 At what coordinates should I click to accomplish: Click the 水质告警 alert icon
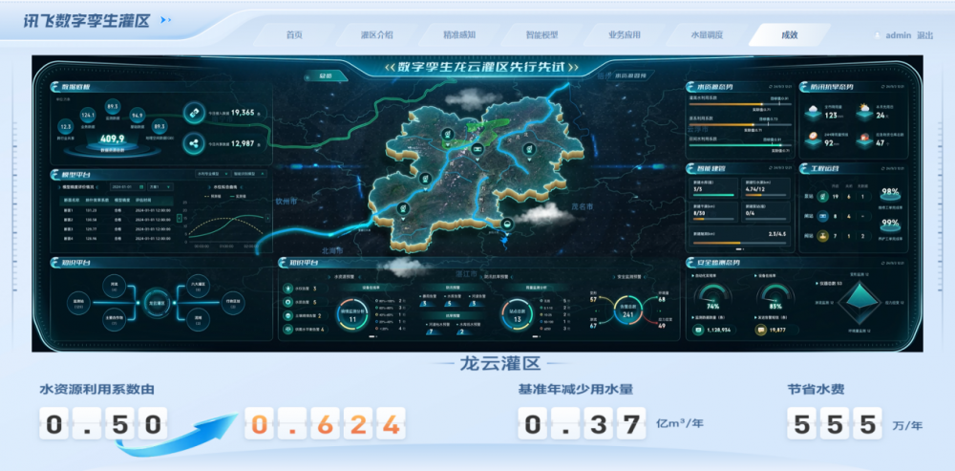click(287, 302)
